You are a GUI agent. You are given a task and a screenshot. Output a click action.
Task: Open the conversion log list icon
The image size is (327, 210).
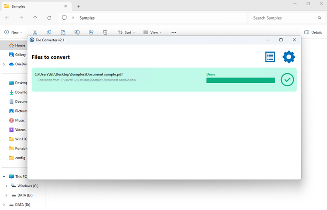click(x=270, y=57)
